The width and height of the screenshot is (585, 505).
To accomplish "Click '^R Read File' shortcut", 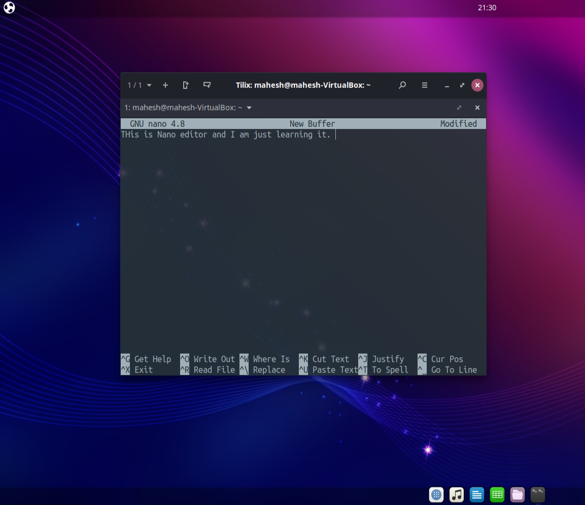I will (x=208, y=370).
